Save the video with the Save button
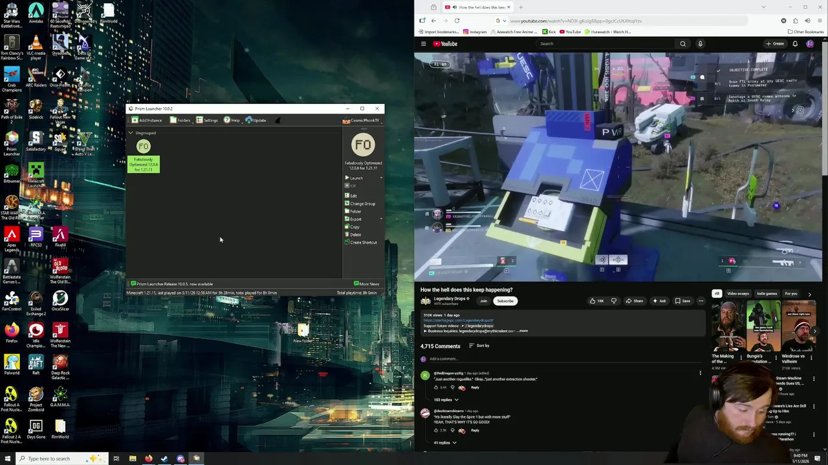The width and height of the screenshot is (828, 465). [682, 301]
